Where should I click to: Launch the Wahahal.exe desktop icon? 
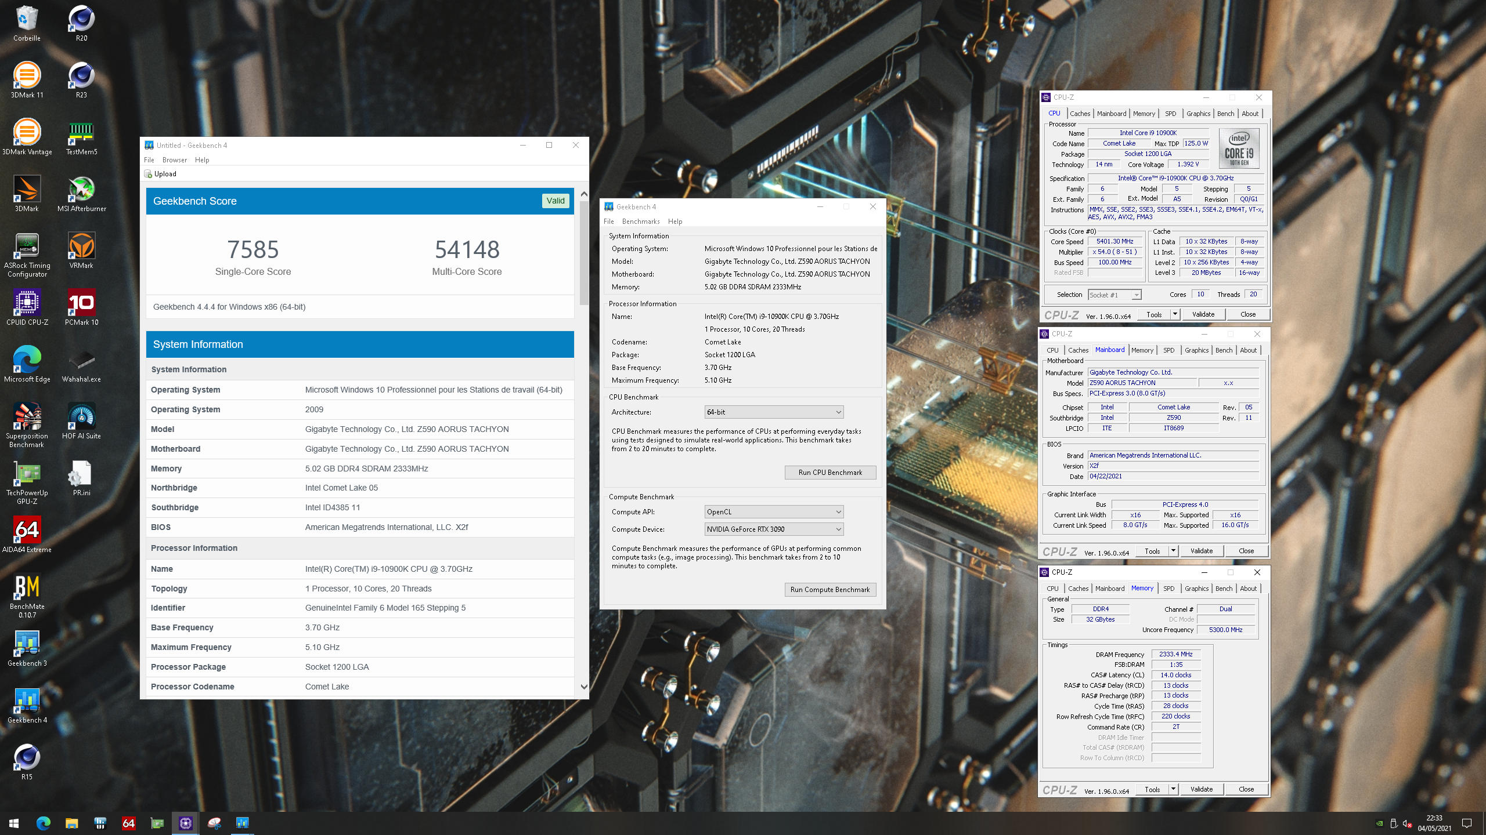pyautogui.click(x=81, y=364)
